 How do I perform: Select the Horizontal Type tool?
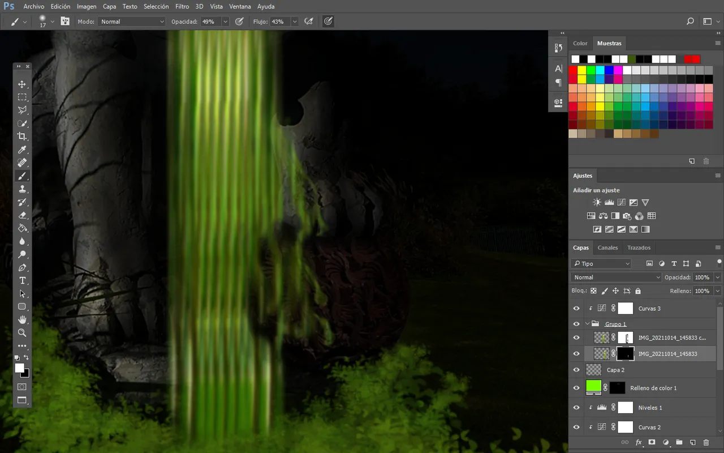tap(22, 280)
